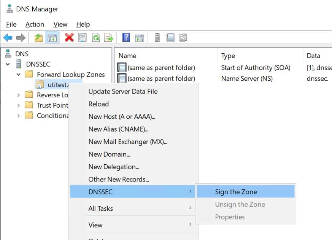The width and height of the screenshot is (332, 240).
Task: Click the blue Help question mark icon
Action: [x=126, y=38]
